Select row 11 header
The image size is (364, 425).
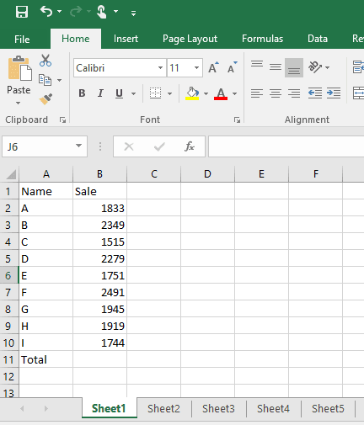point(8,359)
